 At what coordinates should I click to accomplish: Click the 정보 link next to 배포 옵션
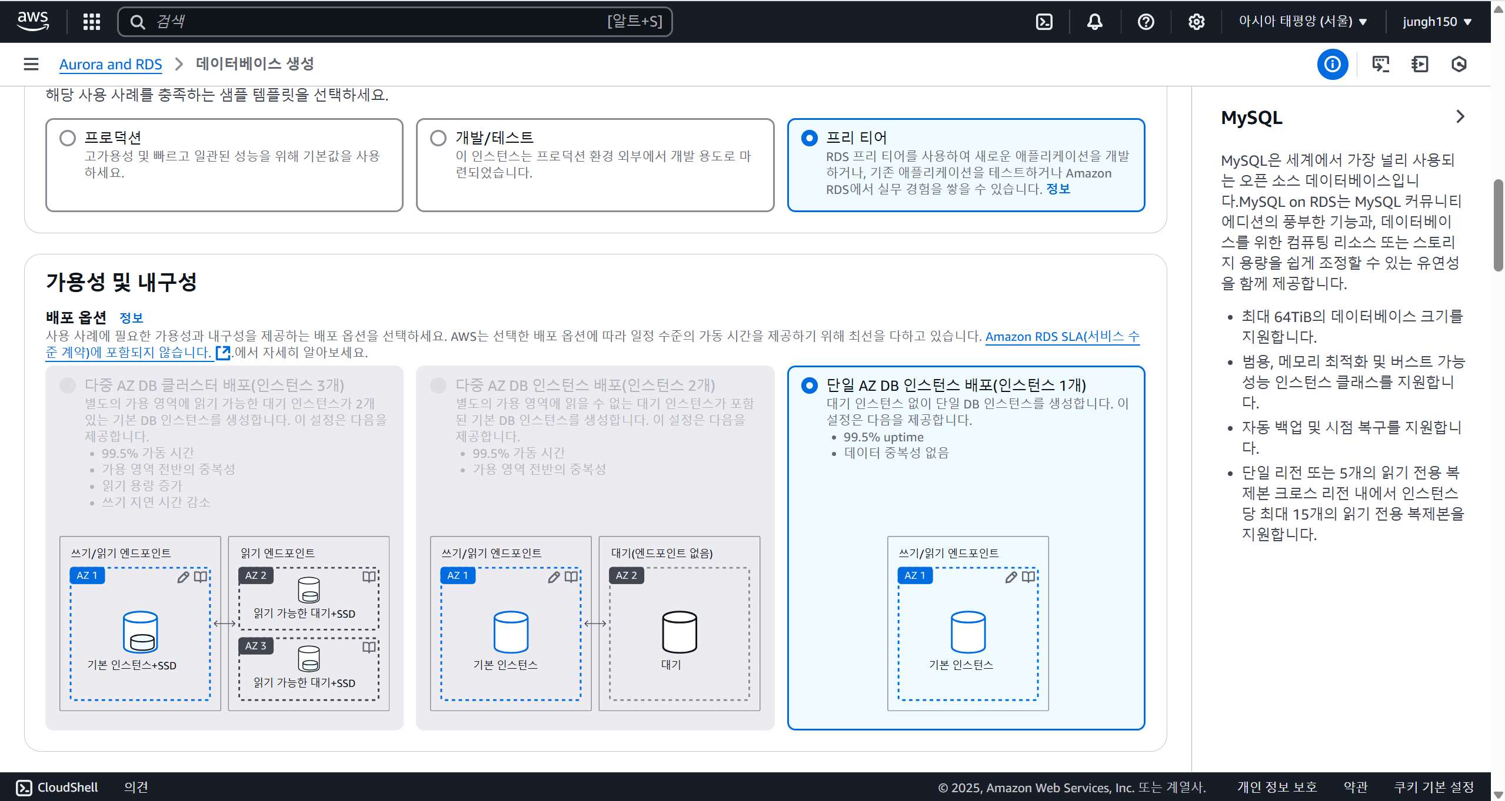[131, 318]
